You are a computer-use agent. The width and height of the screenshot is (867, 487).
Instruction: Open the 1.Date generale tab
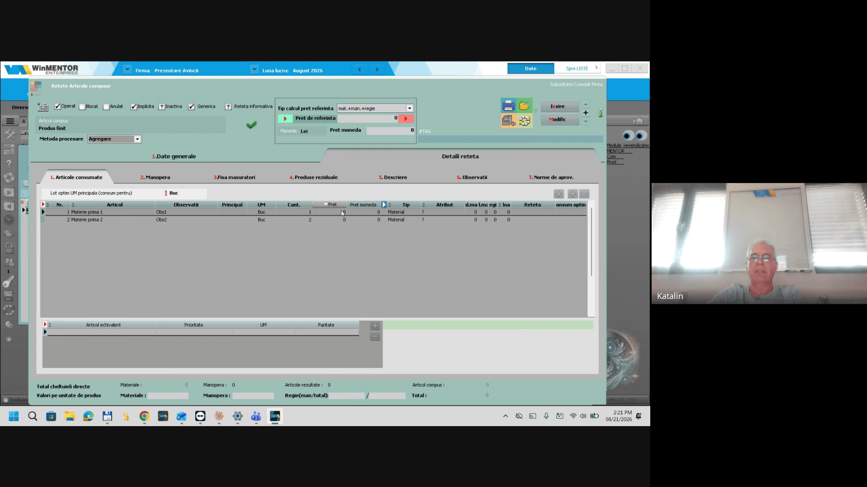(174, 156)
